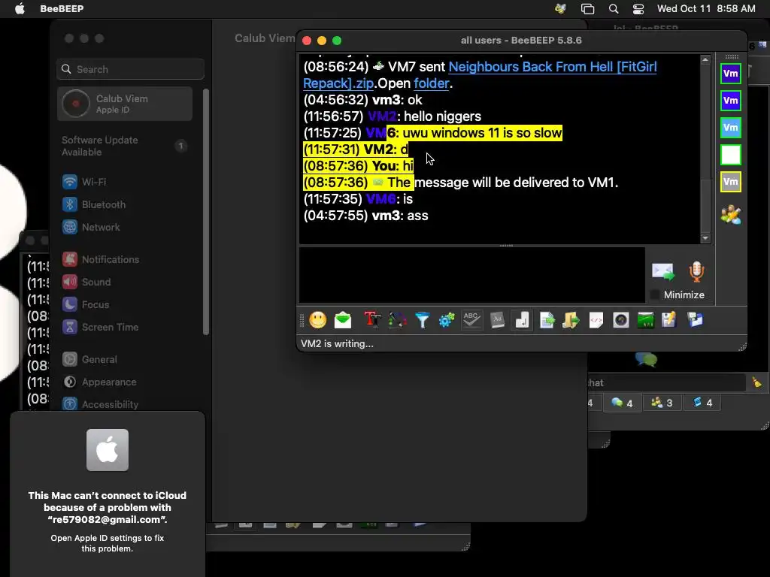Click the orange microphone voice message icon

point(696,271)
